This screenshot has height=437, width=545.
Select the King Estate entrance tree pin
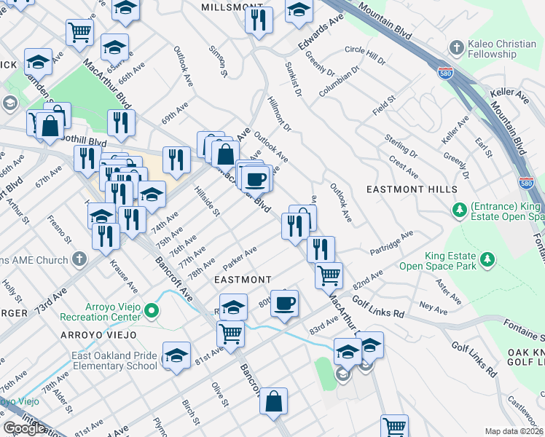click(x=460, y=210)
